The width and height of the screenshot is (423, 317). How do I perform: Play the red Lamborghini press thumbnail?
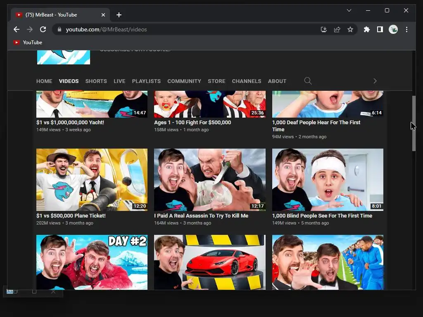[209, 262]
